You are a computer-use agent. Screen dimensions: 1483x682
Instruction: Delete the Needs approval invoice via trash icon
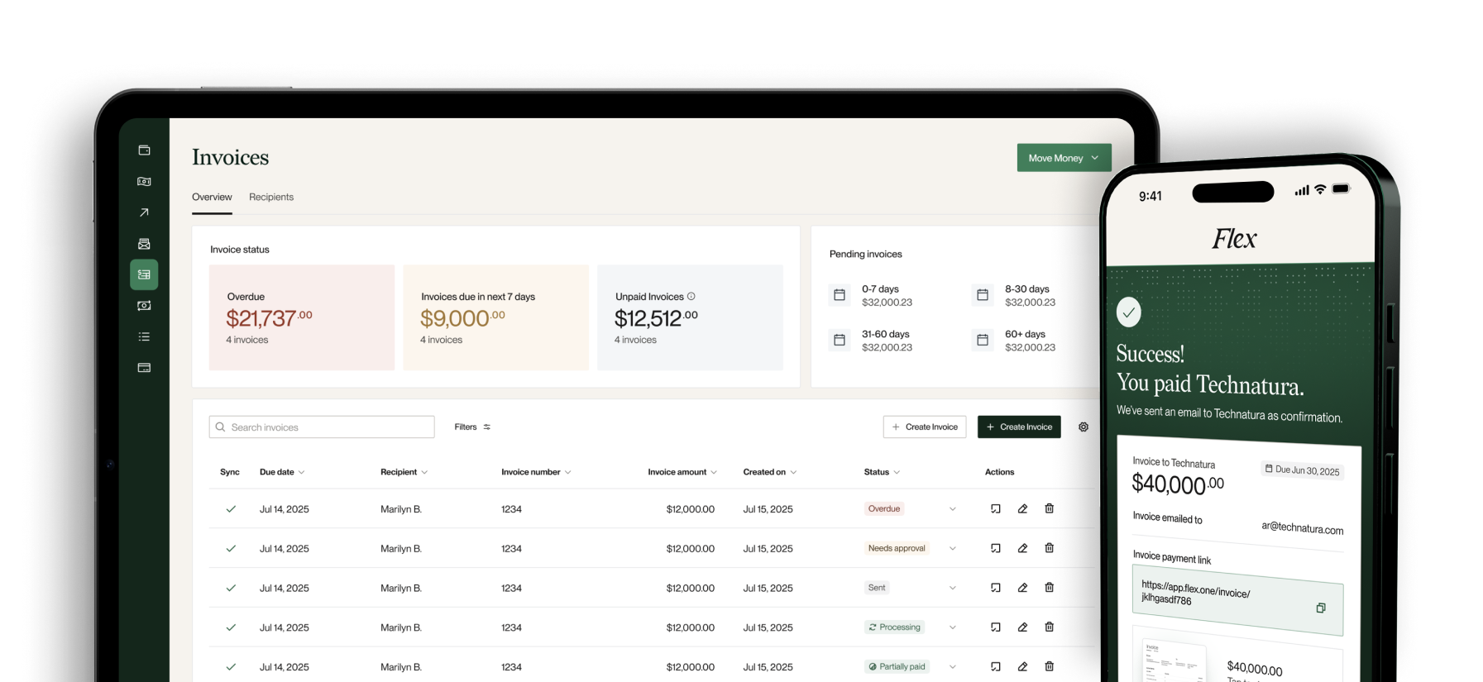1049,548
